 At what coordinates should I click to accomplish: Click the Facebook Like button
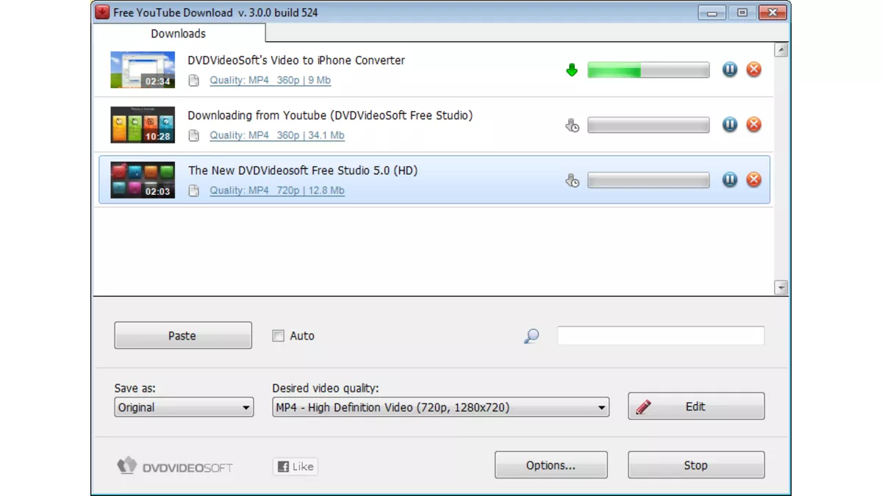[295, 466]
